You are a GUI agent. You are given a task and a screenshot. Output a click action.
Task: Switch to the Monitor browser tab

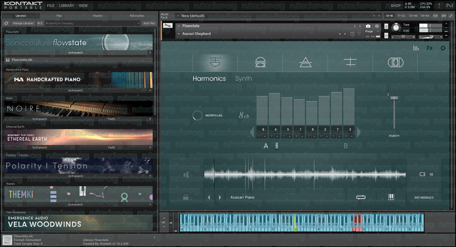pyautogui.click(x=98, y=16)
